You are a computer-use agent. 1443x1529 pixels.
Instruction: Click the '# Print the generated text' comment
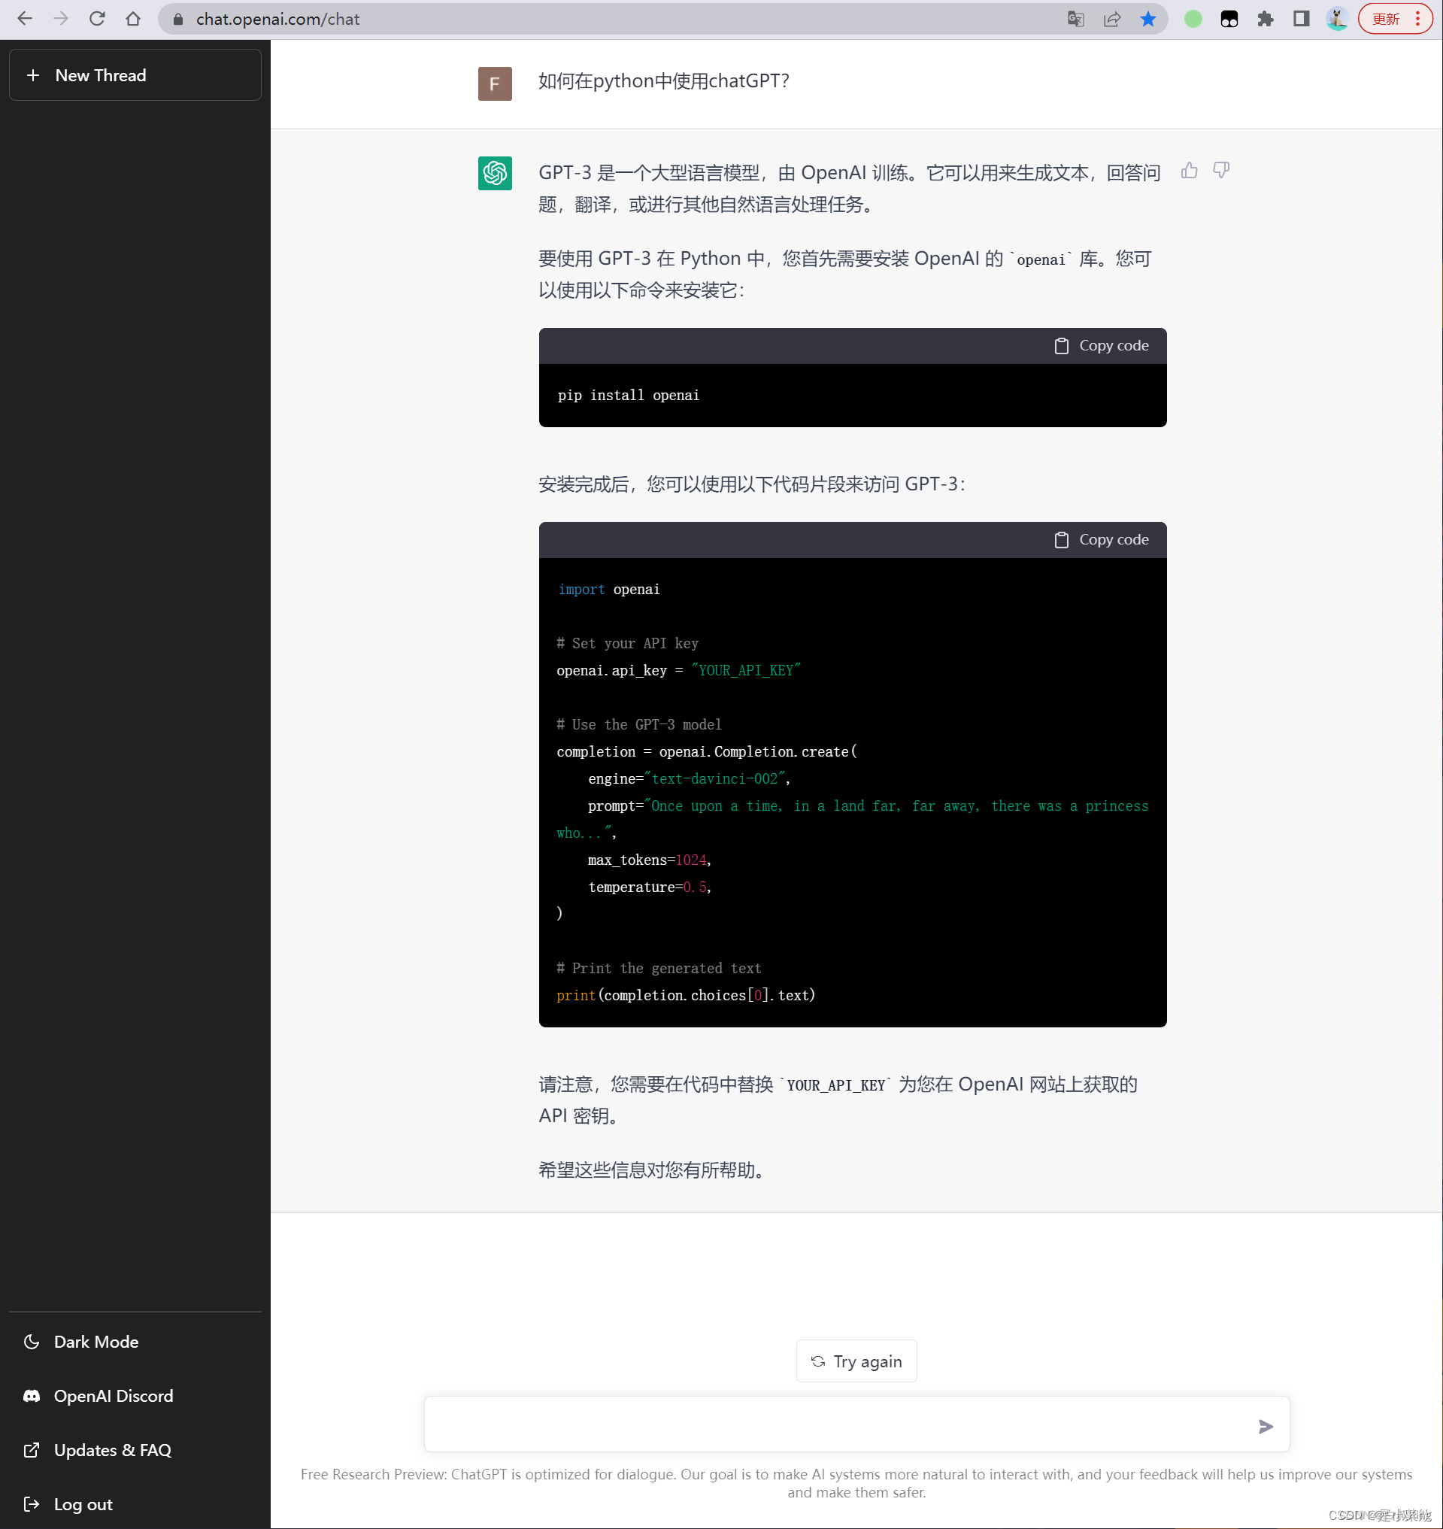(x=659, y=968)
